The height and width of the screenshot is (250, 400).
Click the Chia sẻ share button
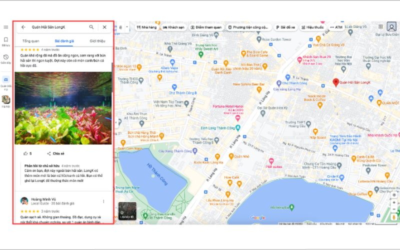pos(55,153)
